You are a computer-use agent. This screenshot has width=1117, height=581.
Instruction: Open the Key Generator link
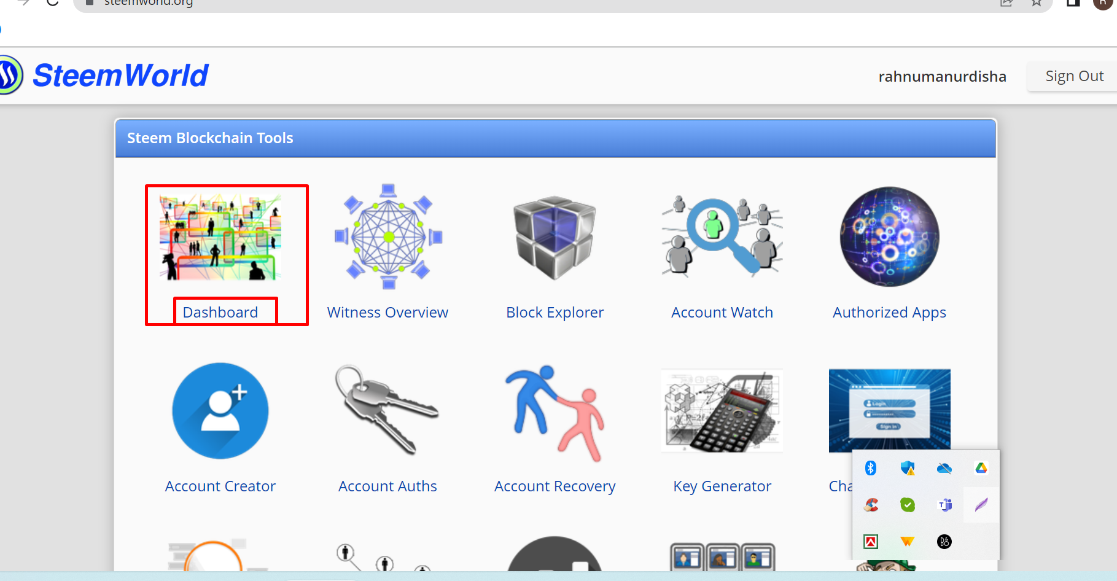(x=722, y=486)
